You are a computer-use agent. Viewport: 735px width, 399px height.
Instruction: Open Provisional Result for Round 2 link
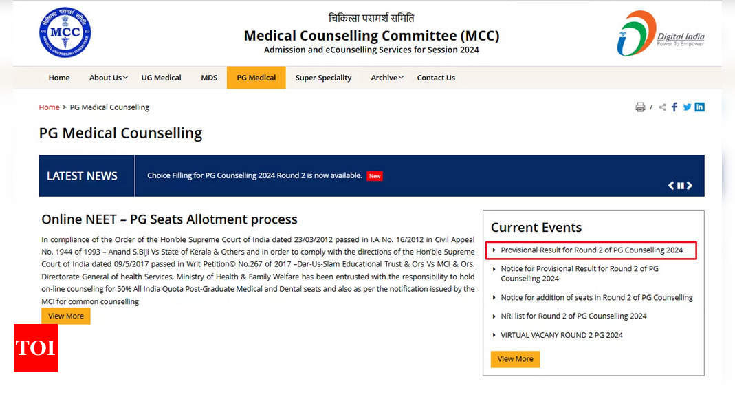pyautogui.click(x=591, y=250)
